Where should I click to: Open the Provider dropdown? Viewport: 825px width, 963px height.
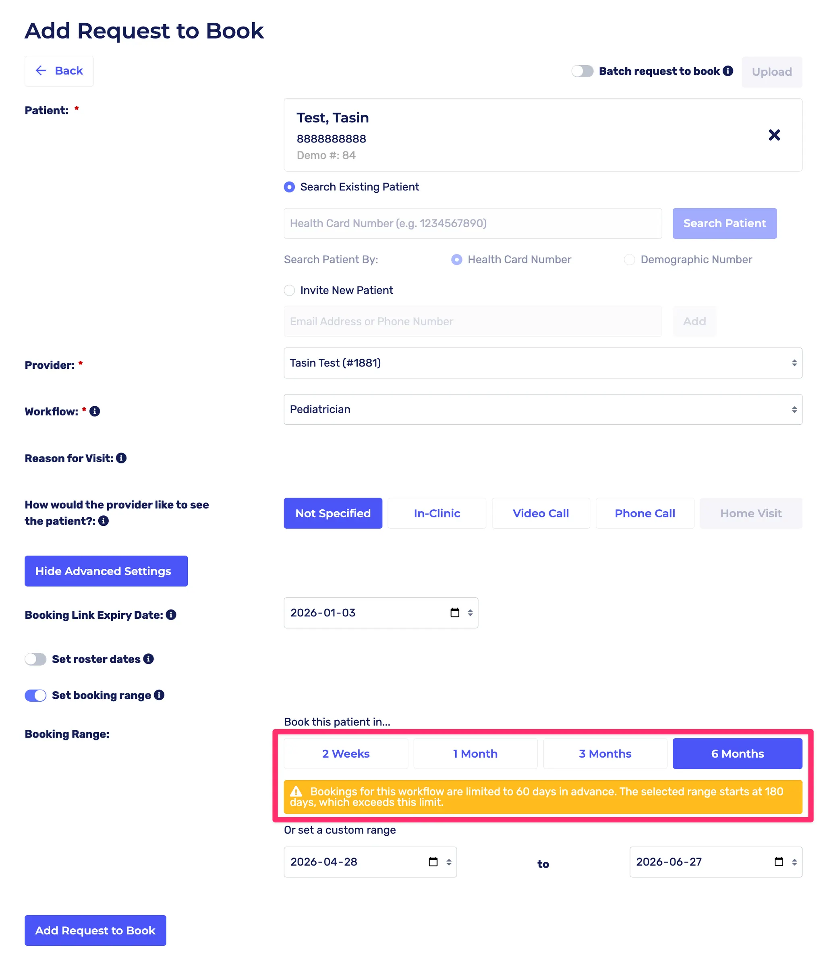pos(542,363)
